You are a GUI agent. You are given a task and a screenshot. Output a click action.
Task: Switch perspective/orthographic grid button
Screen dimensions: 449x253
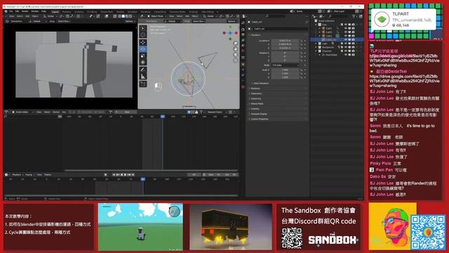pos(236,60)
